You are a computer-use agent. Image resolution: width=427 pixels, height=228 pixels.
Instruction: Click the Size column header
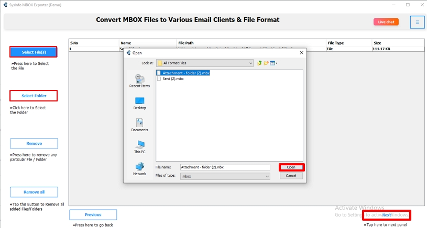pos(398,43)
